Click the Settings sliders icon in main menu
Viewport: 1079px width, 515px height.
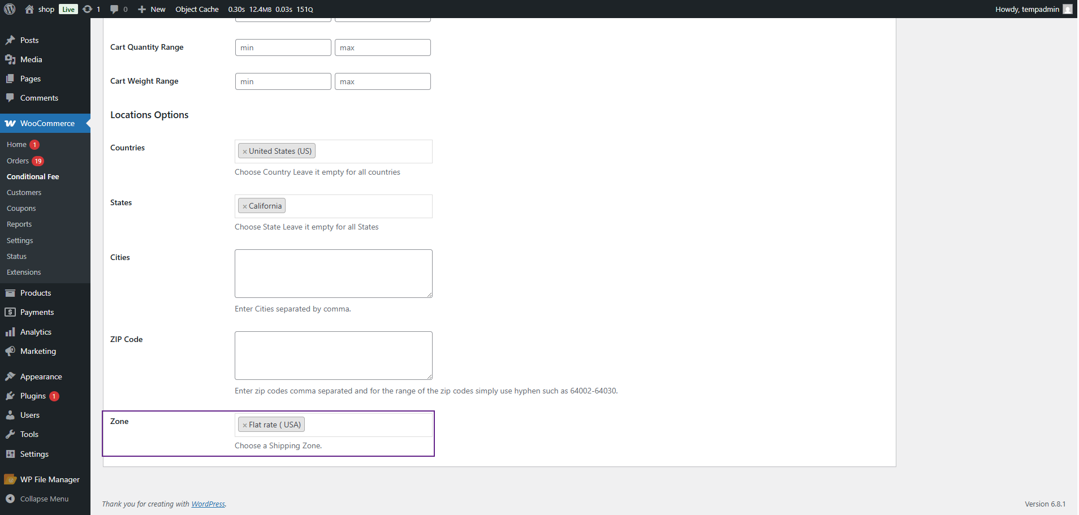(x=10, y=454)
